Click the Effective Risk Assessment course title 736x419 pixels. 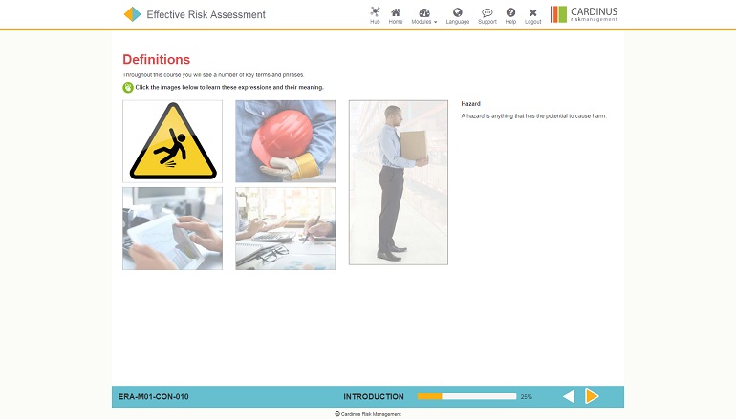[206, 14]
